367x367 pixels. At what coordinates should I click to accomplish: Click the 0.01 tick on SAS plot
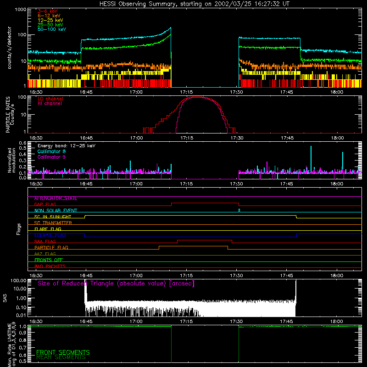pos(21,315)
